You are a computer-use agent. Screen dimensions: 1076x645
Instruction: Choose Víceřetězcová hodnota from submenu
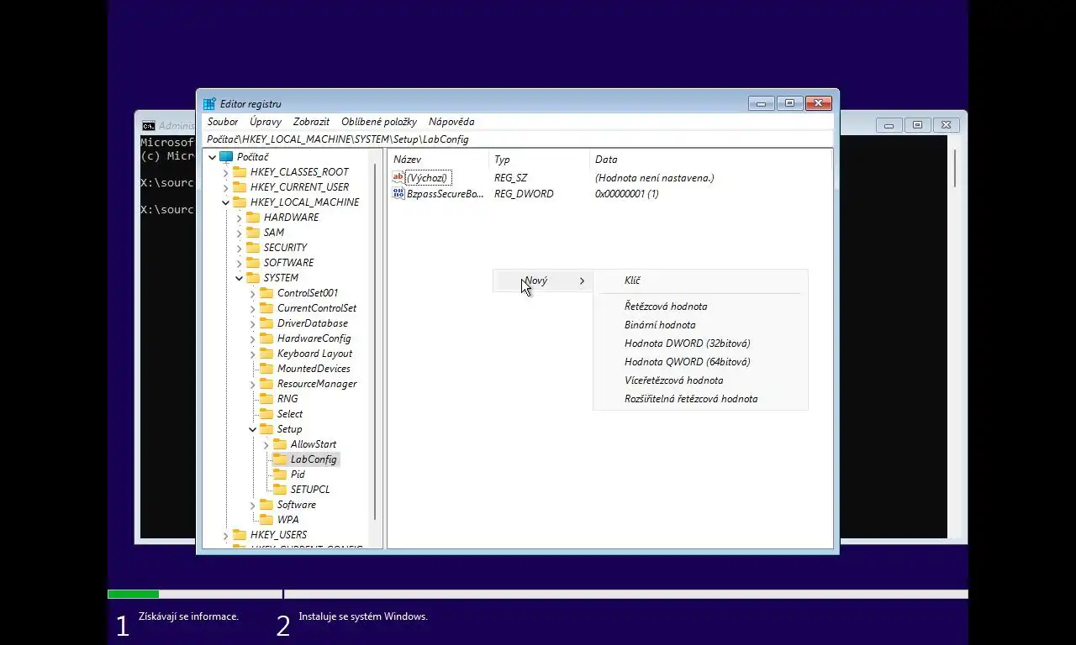click(700, 380)
